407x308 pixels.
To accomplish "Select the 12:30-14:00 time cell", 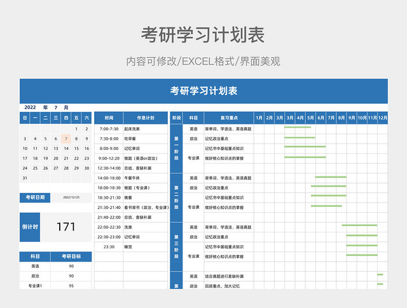I will point(109,168).
